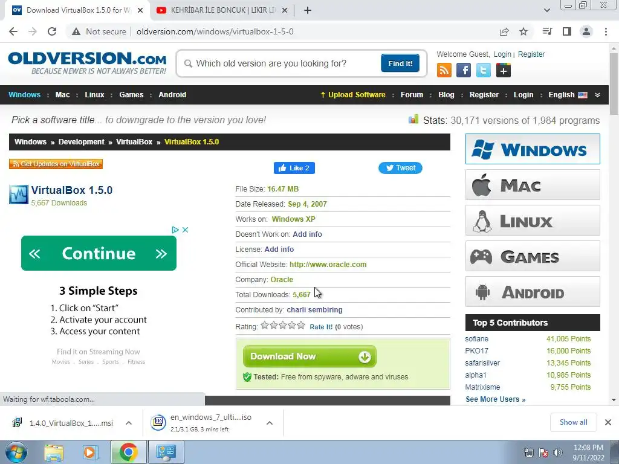Screen dimensions: 619x464
Task: Launch Windows Media Player from taskbar
Action: click(x=89, y=452)
